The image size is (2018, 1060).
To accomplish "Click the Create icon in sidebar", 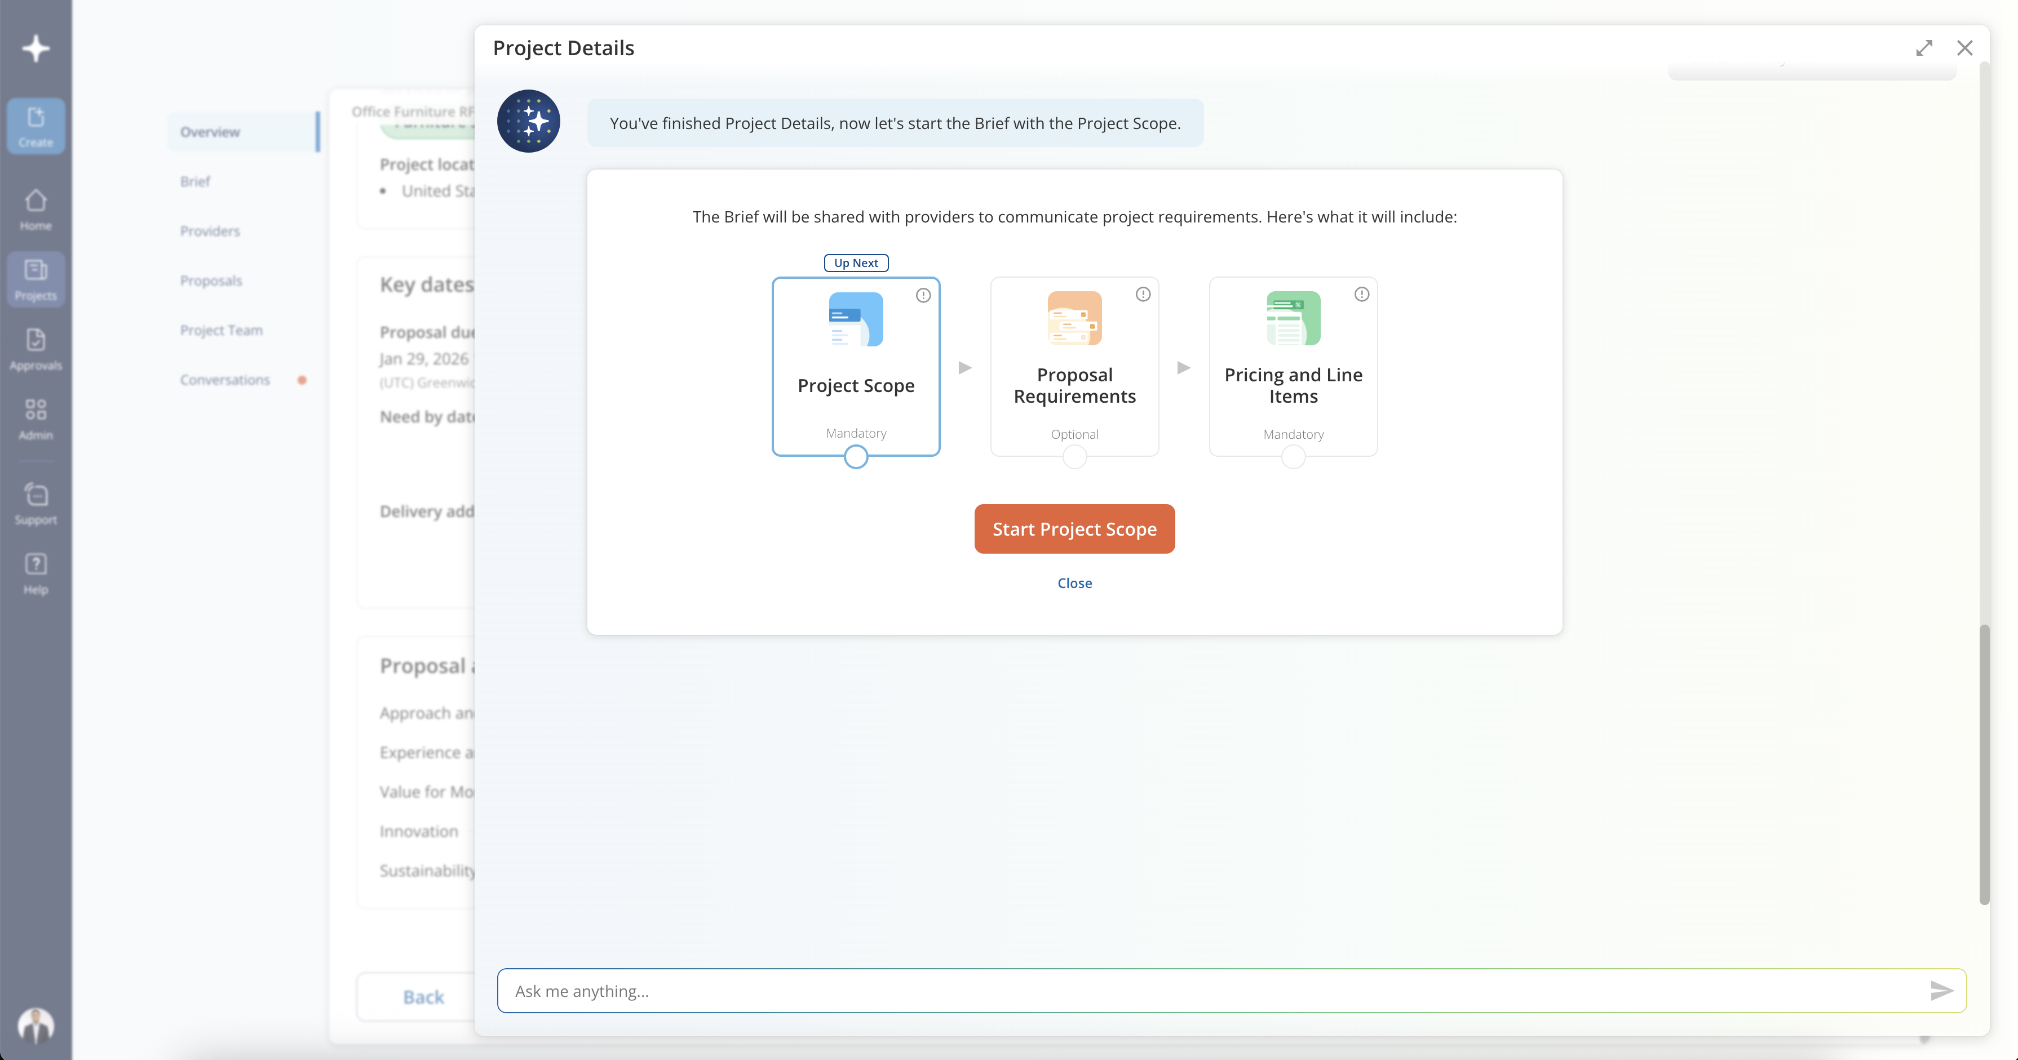I will click(x=36, y=125).
